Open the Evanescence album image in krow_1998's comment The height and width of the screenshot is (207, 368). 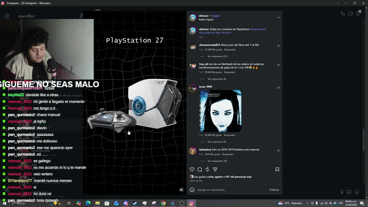point(221,111)
